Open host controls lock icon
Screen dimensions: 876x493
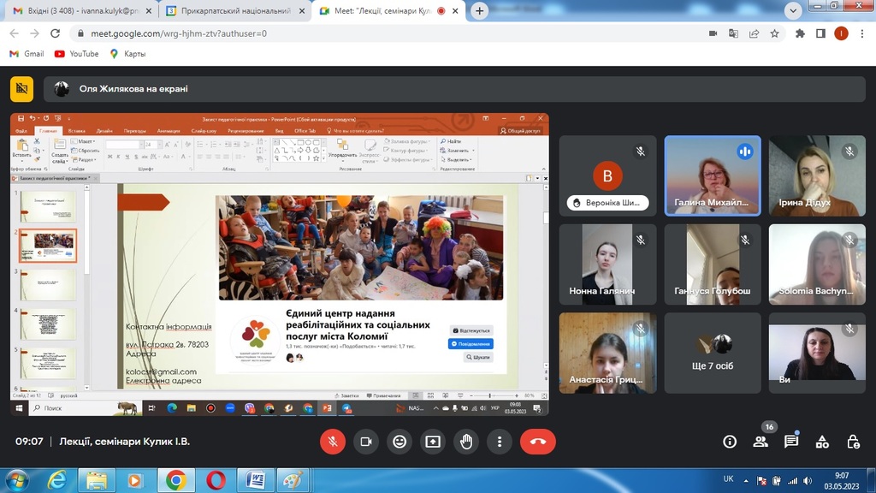(x=853, y=442)
